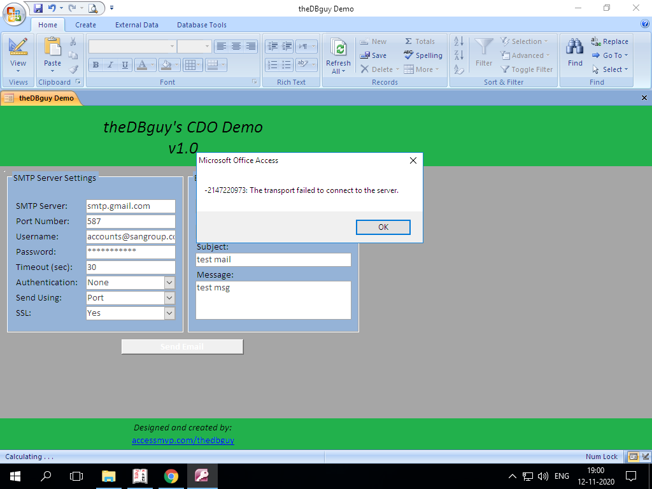
Task: Start a bulleted list
Action: click(287, 65)
